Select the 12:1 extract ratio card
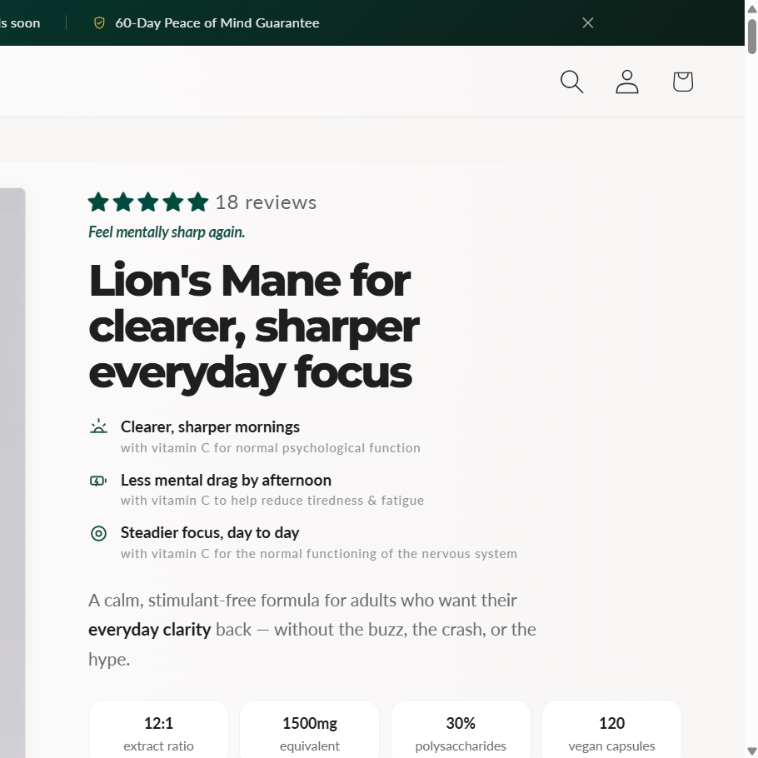Image resolution: width=758 pixels, height=758 pixels. pyautogui.click(x=158, y=730)
